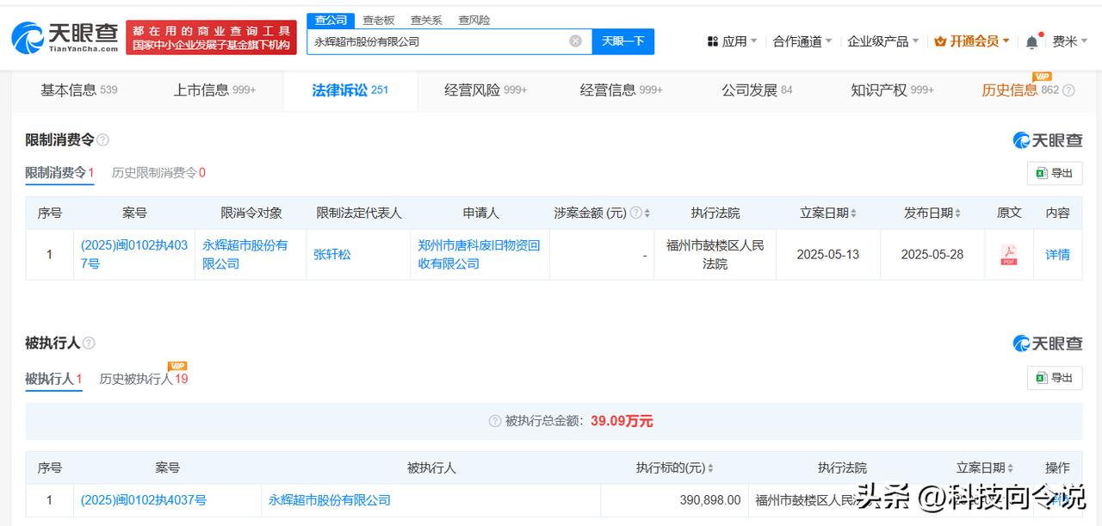The height and width of the screenshot is (526, 1102).
Task: Click help icon next to 历史信息 tab
Action: pos(1068,90)
